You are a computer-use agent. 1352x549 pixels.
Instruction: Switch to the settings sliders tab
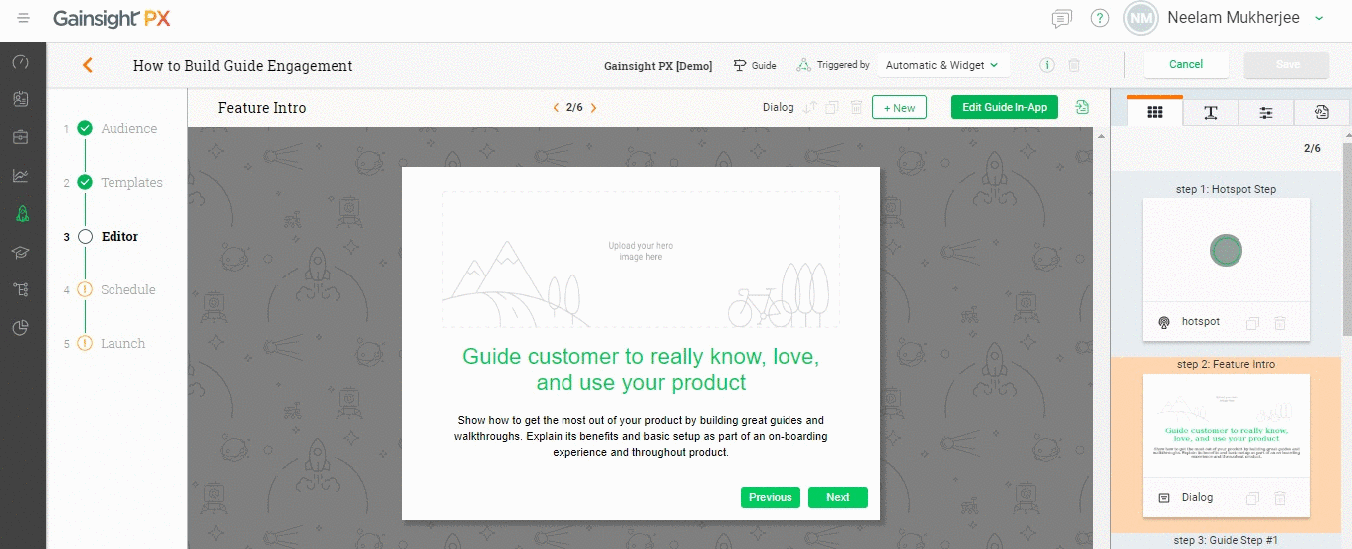tap(1266, 113)
